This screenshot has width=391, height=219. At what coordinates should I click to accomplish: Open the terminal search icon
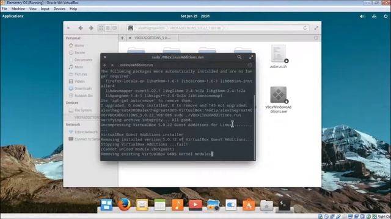[x=239, y=57]
